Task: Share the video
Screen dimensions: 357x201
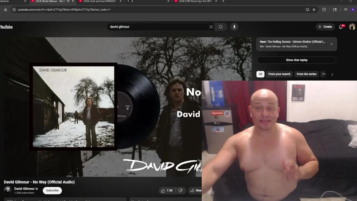Action: coord(196,190)
